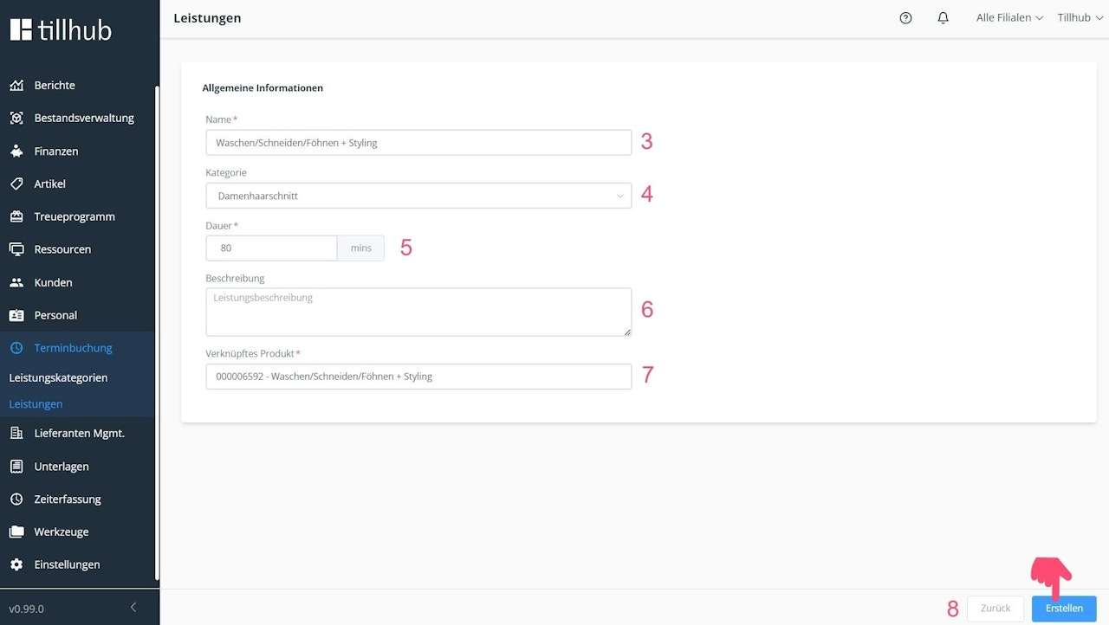Click the Zurück button
The image size is (1109, 625).
click(996, 609)
